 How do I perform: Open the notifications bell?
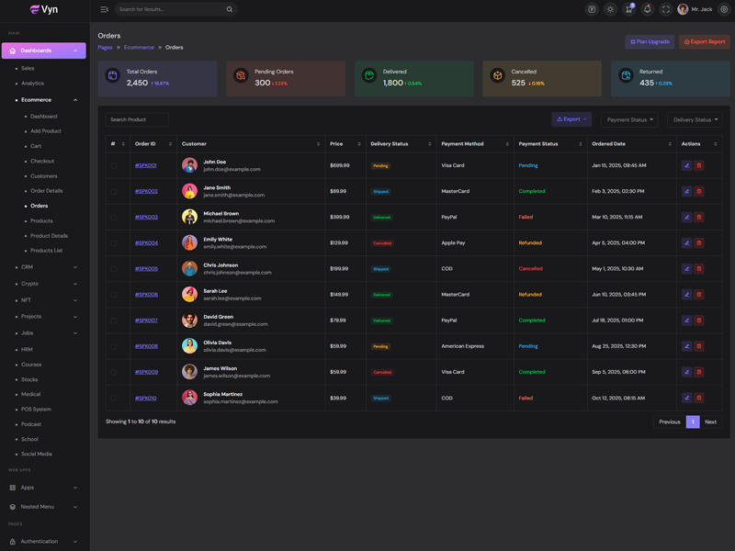coord(647,9)
